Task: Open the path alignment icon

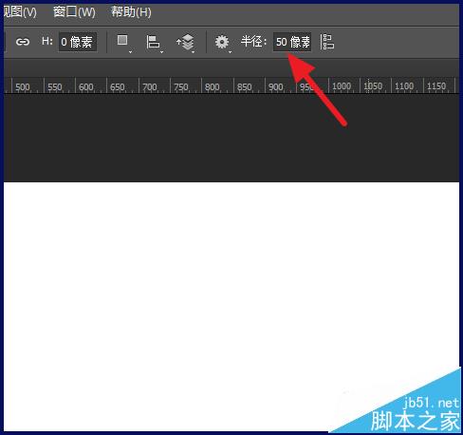Action: 153,42
